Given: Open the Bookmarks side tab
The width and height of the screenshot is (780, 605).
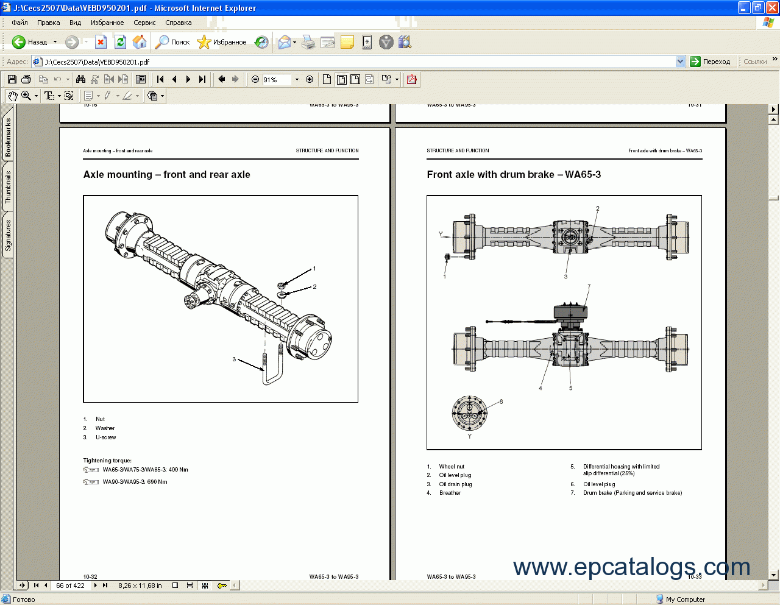Looking at the screenshot, I should coord(8,137).
